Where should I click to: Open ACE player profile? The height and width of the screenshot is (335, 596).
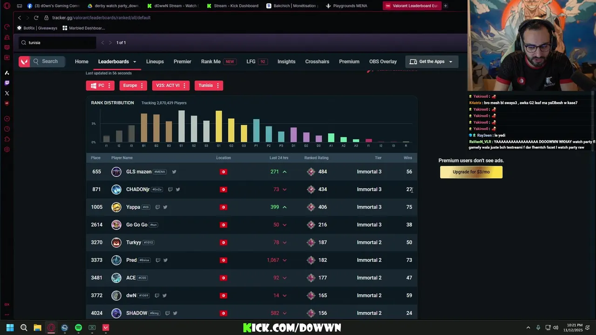(131, 278)
